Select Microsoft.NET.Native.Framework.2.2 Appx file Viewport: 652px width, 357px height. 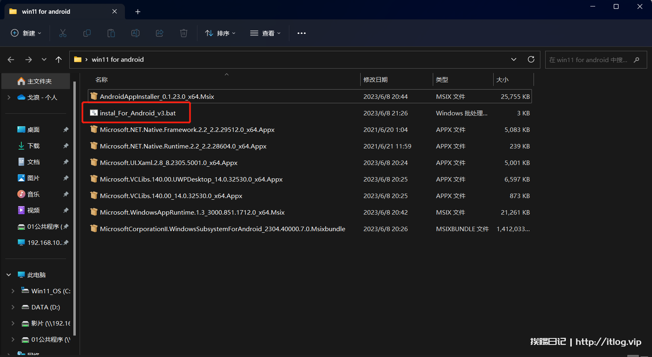309,129
